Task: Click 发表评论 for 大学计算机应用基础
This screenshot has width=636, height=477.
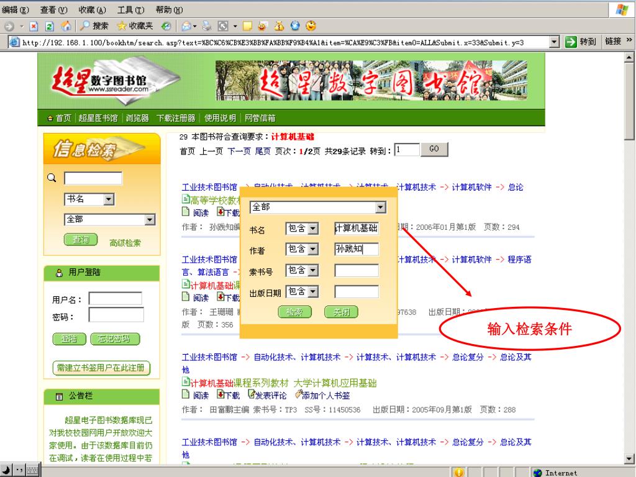Action: click(268, 394)
